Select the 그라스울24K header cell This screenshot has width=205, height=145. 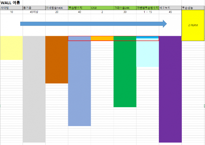(x=125, y=8)
